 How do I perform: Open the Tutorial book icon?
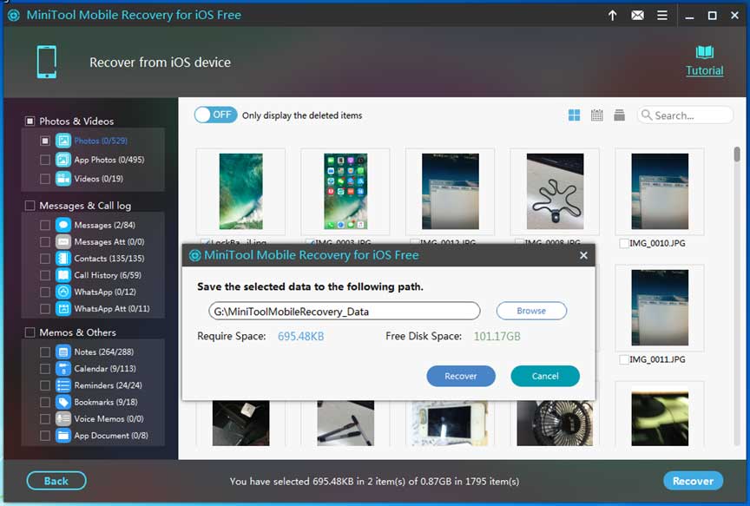(x=705, y=52)
